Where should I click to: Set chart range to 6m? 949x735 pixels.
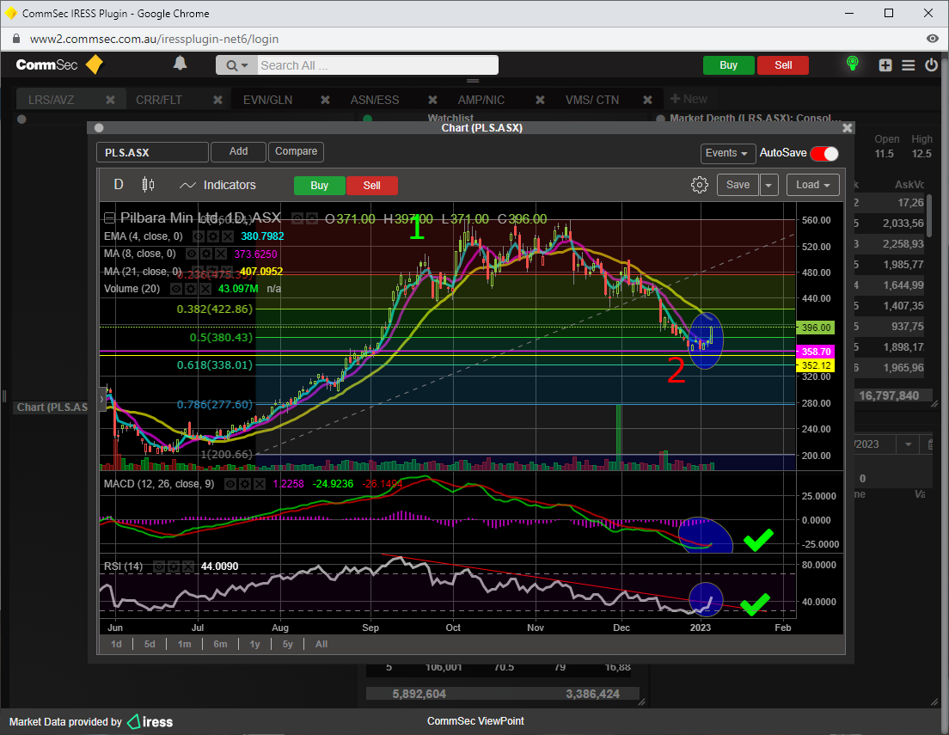click(220, 644)
